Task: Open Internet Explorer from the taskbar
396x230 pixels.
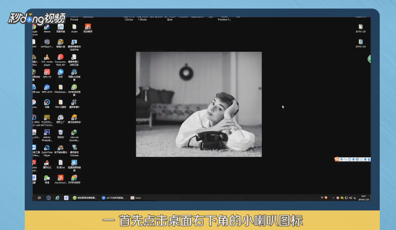Action: [x=58, y=198]
